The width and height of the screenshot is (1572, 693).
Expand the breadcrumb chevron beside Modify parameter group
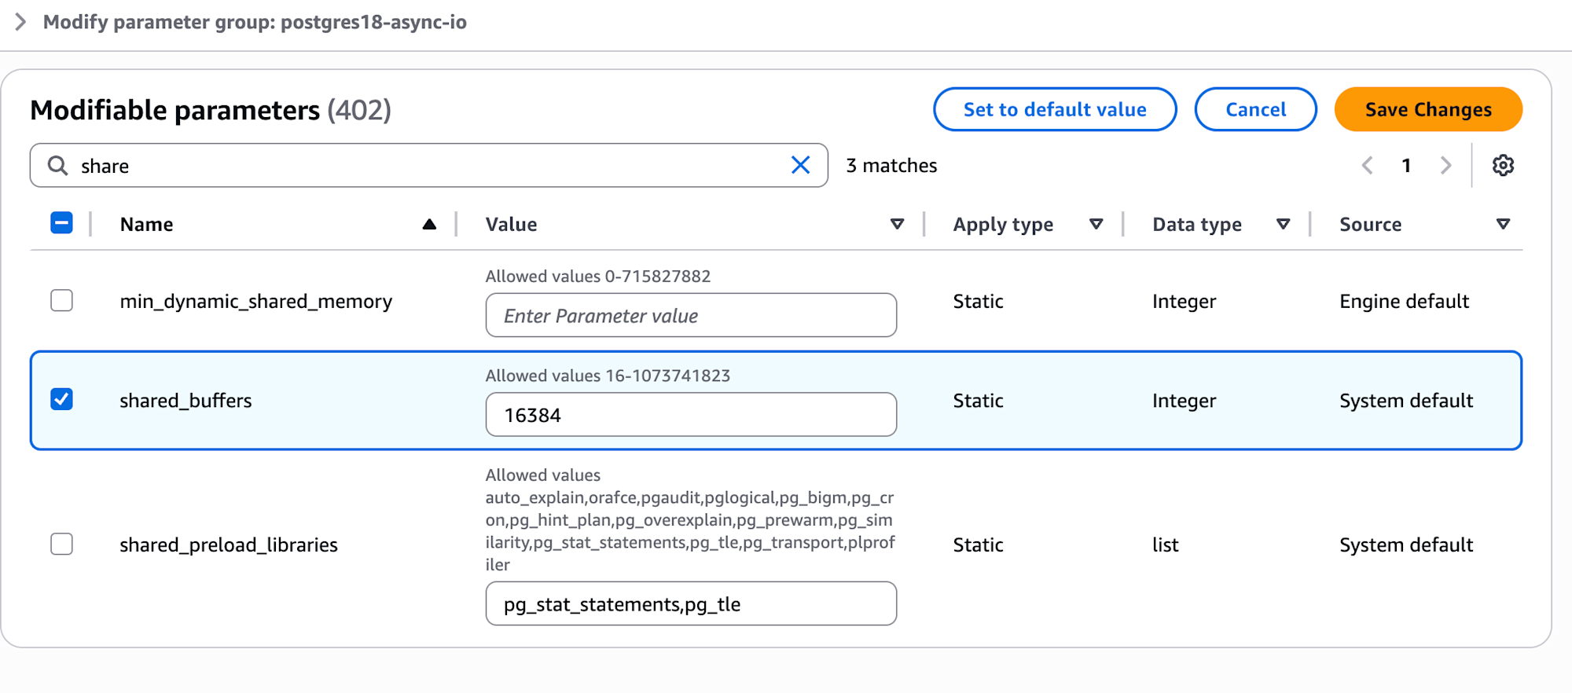coord(21,22)
